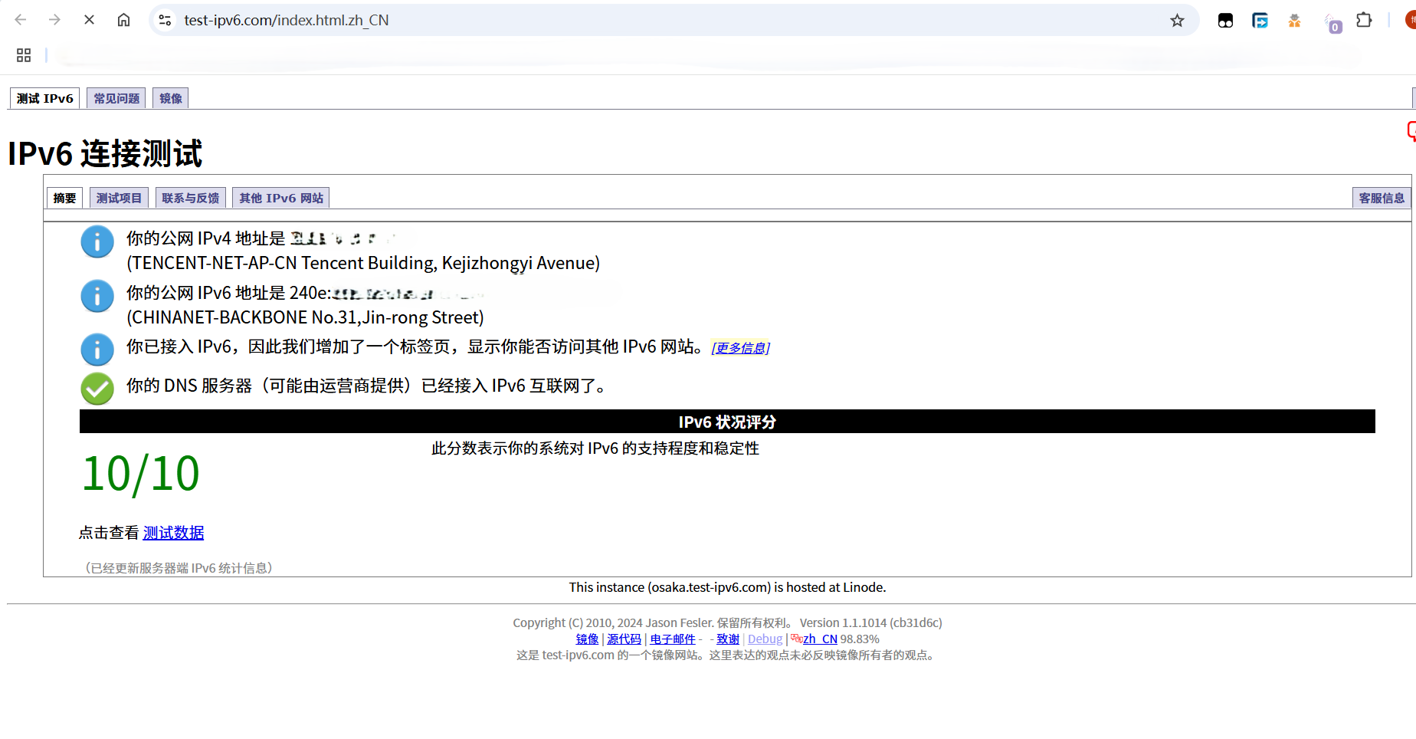Follow the 更多信息 link
The height and width of the screenshot is (739, 1416).
pos(741,348)
